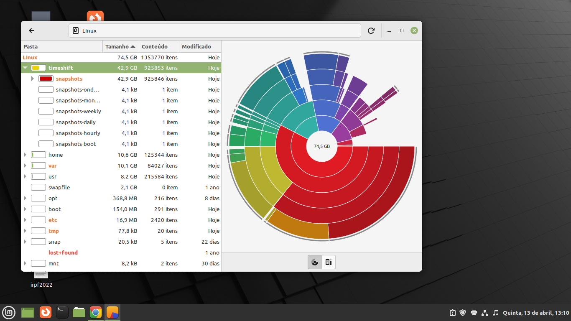Launch Firefox from the taskbar
The image size is (571, 321).
(46, 312)
